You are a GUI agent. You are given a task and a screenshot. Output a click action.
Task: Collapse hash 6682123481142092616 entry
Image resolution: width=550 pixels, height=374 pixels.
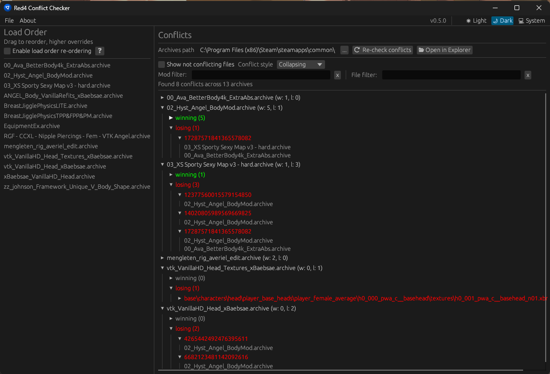[x=180, y=357]
